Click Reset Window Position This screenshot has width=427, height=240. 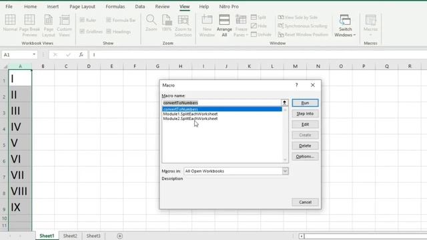click(x=303, y=35)
